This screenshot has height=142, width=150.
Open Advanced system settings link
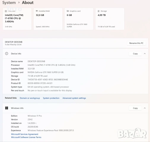point(74,98)
